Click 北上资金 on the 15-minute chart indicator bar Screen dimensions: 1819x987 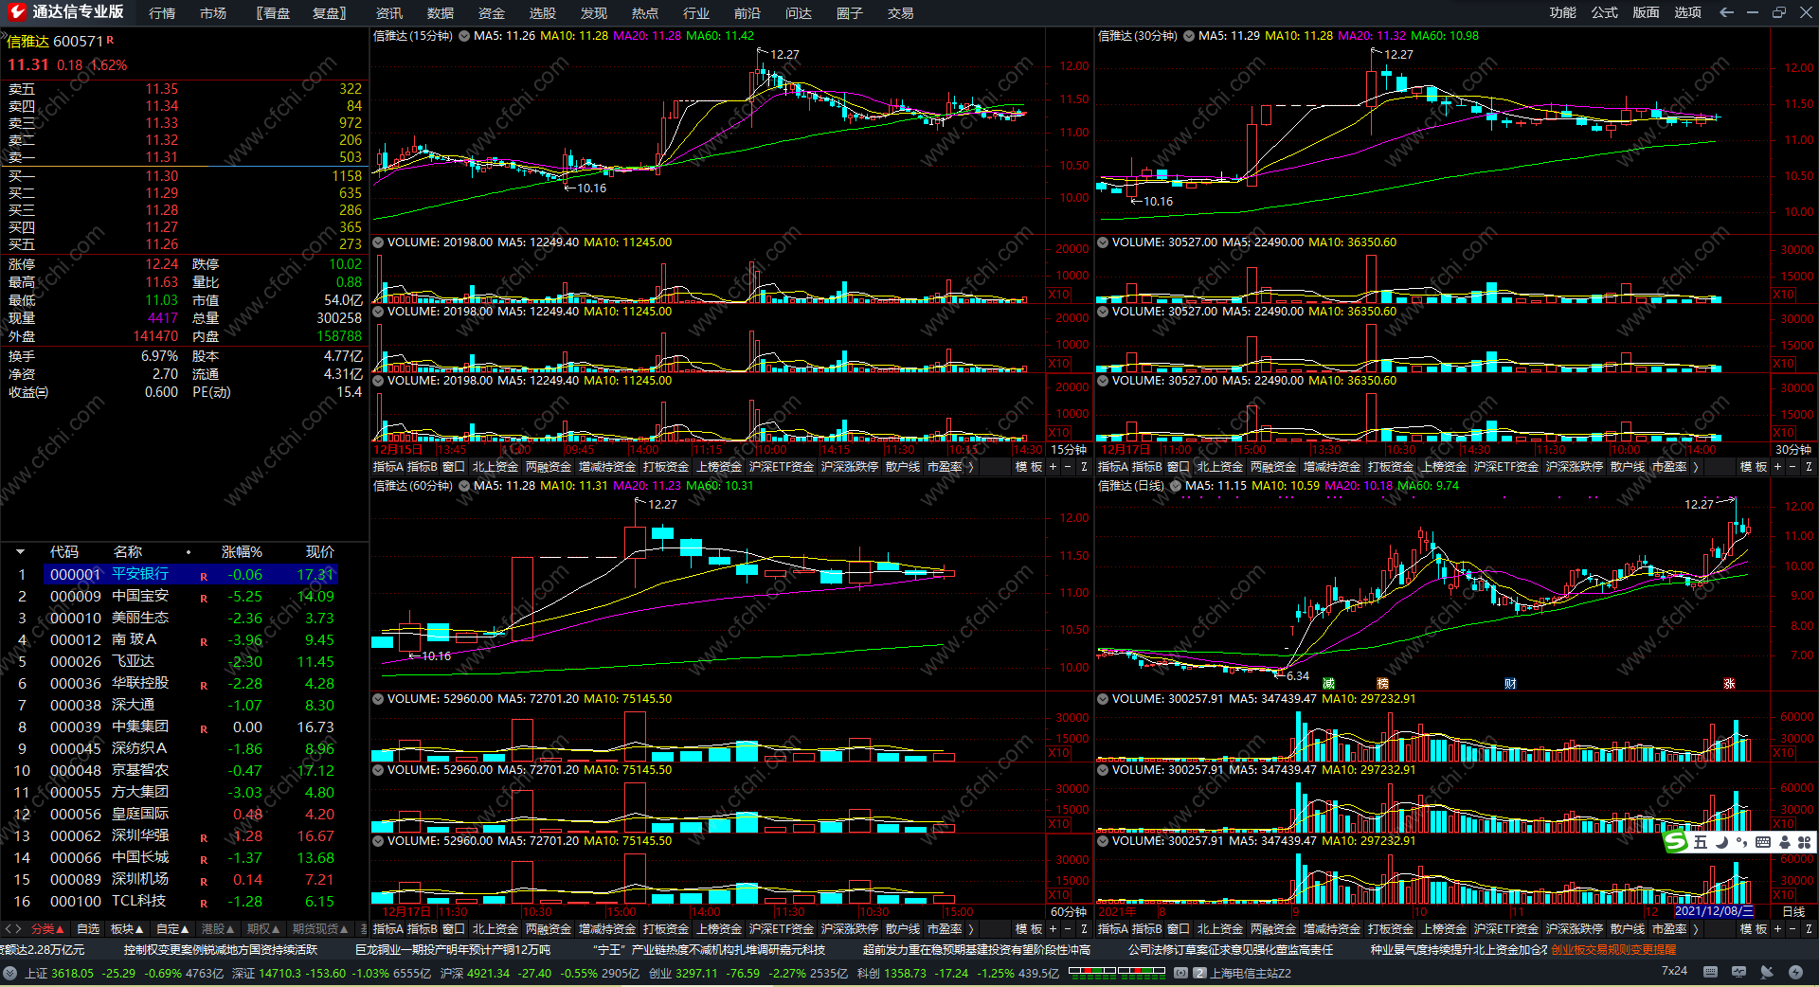click(x=495, y=467)
